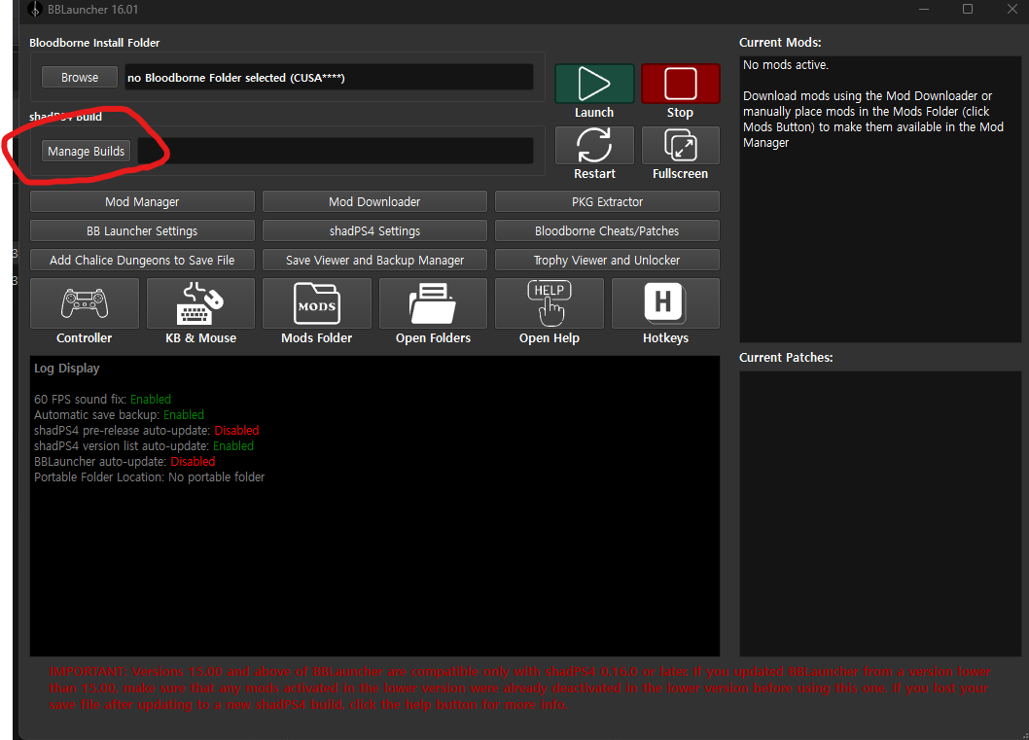This screenshot has height=740, width=1029.
Task: Click the empty shadPS4 build path field
Action: pos(336,151)
